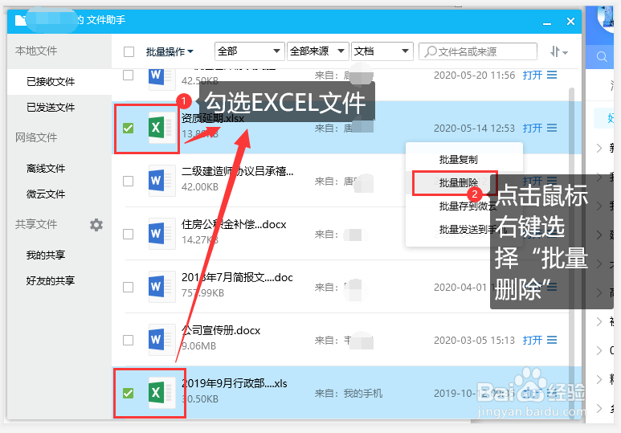Image resolution: width=621 pixels, height=433 pixels.
Task: Open the 批量操作 dropdown
Action: pyautogui.click(x=170, y=52)
